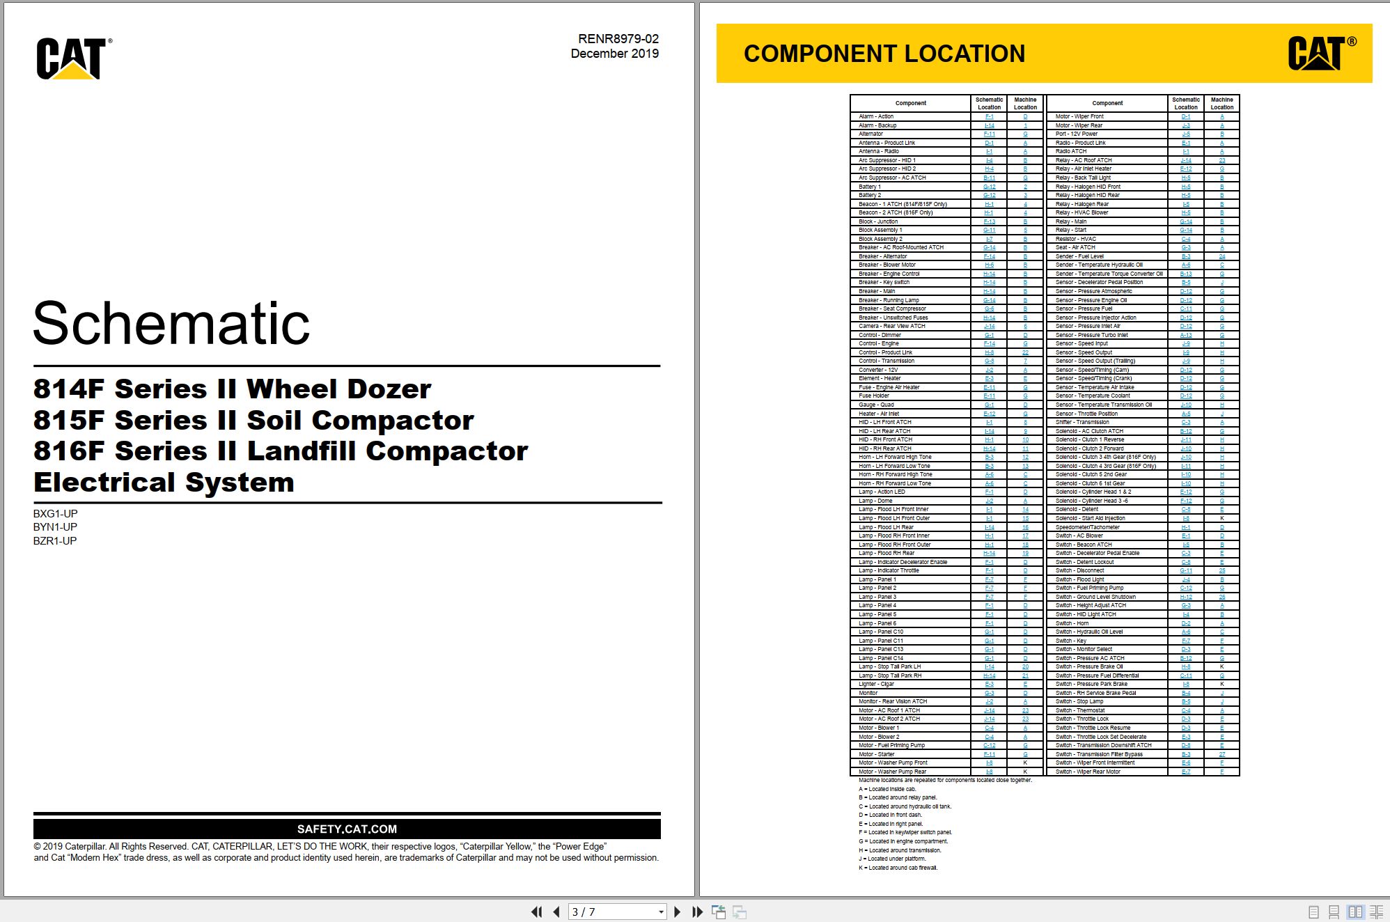The width and height of the screenshot is (1390, 922).
Task: Open schematic location for Shifter - Transmission
Action: 1185,422
